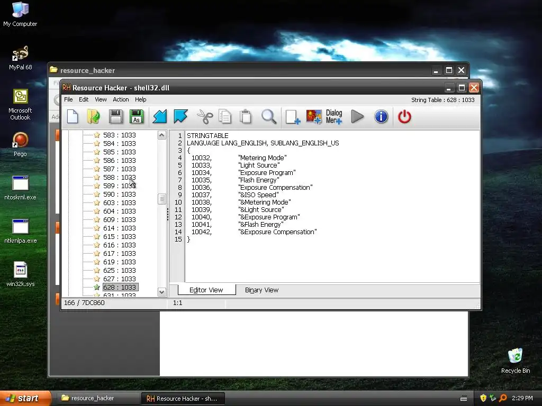Image resolution: width=542 pixels, height=406 pixels.
Task: Click the tree vertical scrollbar thumb
Action: 162,199
